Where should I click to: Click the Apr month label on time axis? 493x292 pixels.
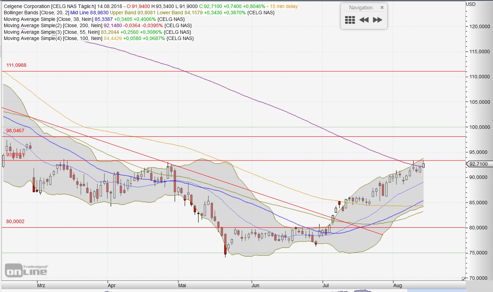point(112,285)
